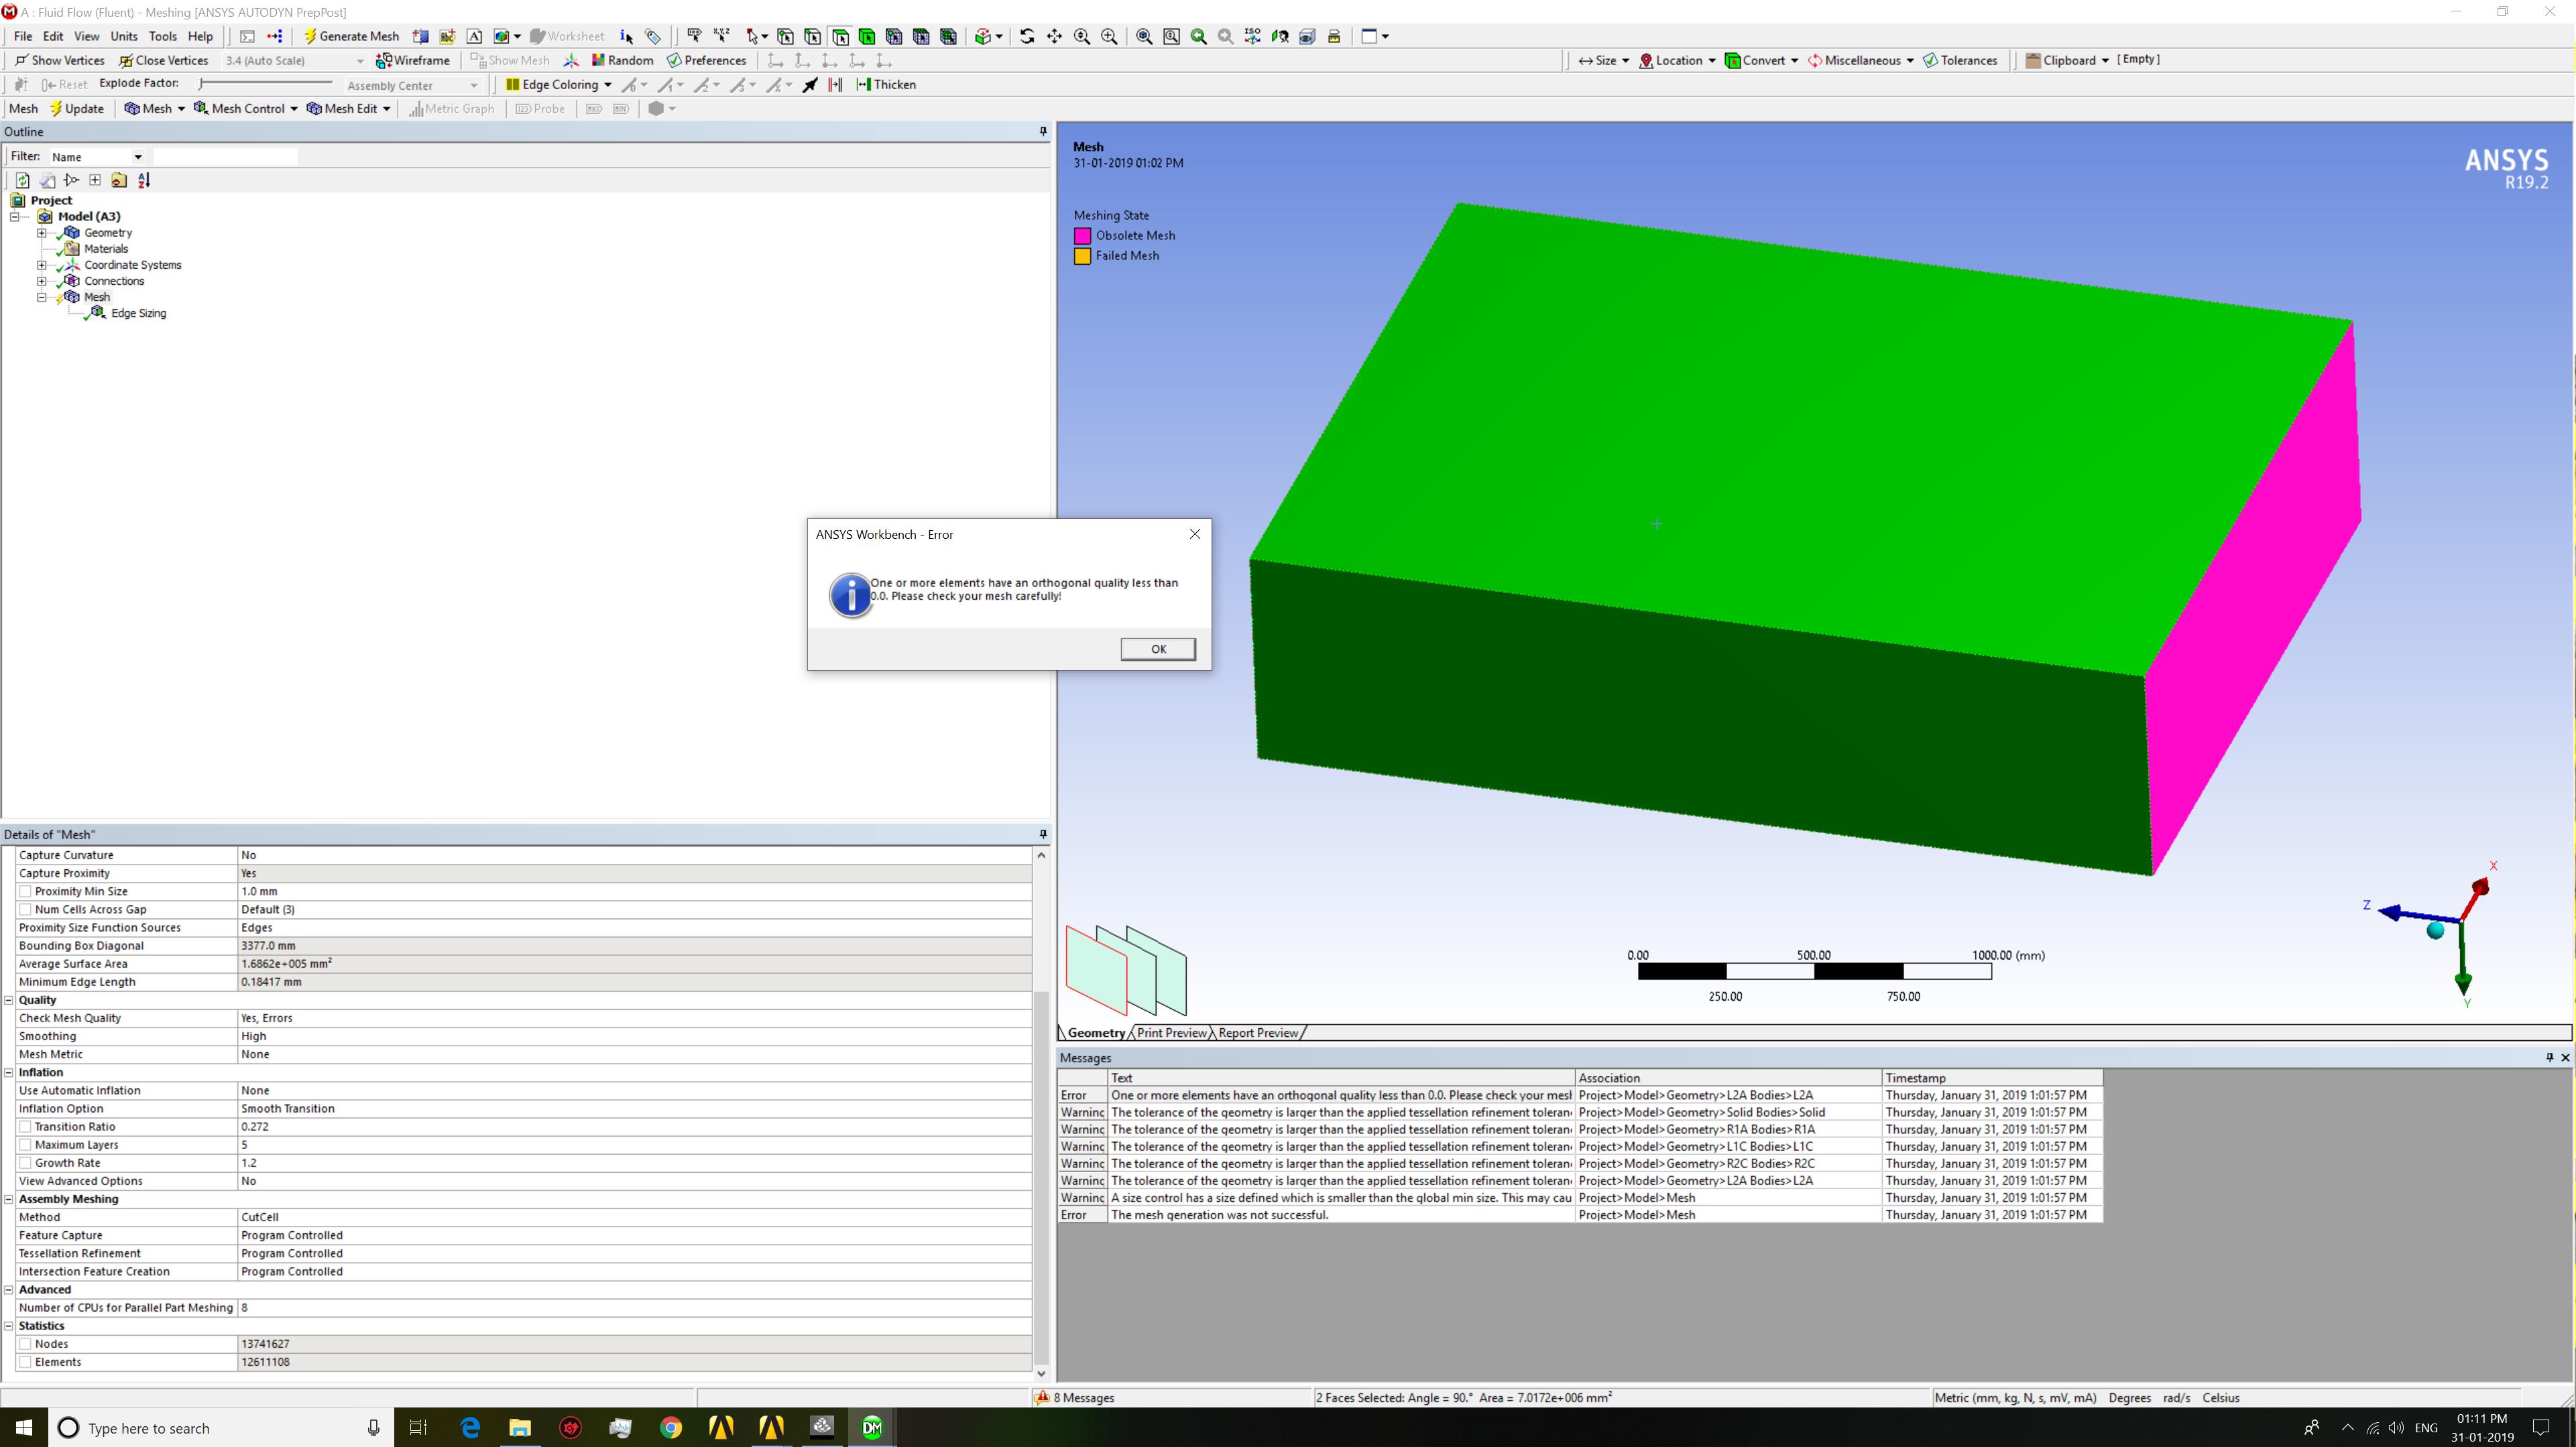
Task: Open the Units menu
Action: [124, 36]
